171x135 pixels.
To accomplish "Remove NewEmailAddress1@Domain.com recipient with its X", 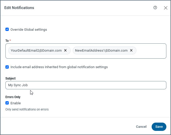I will click(x=131, y=51).
